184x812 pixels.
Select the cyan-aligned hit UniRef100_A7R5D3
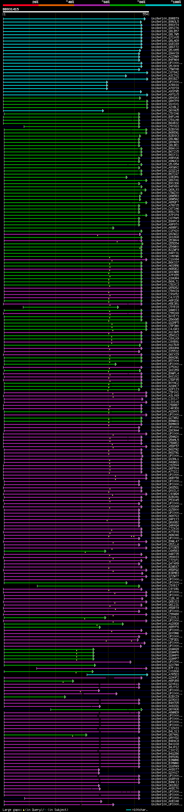(165, 674)
